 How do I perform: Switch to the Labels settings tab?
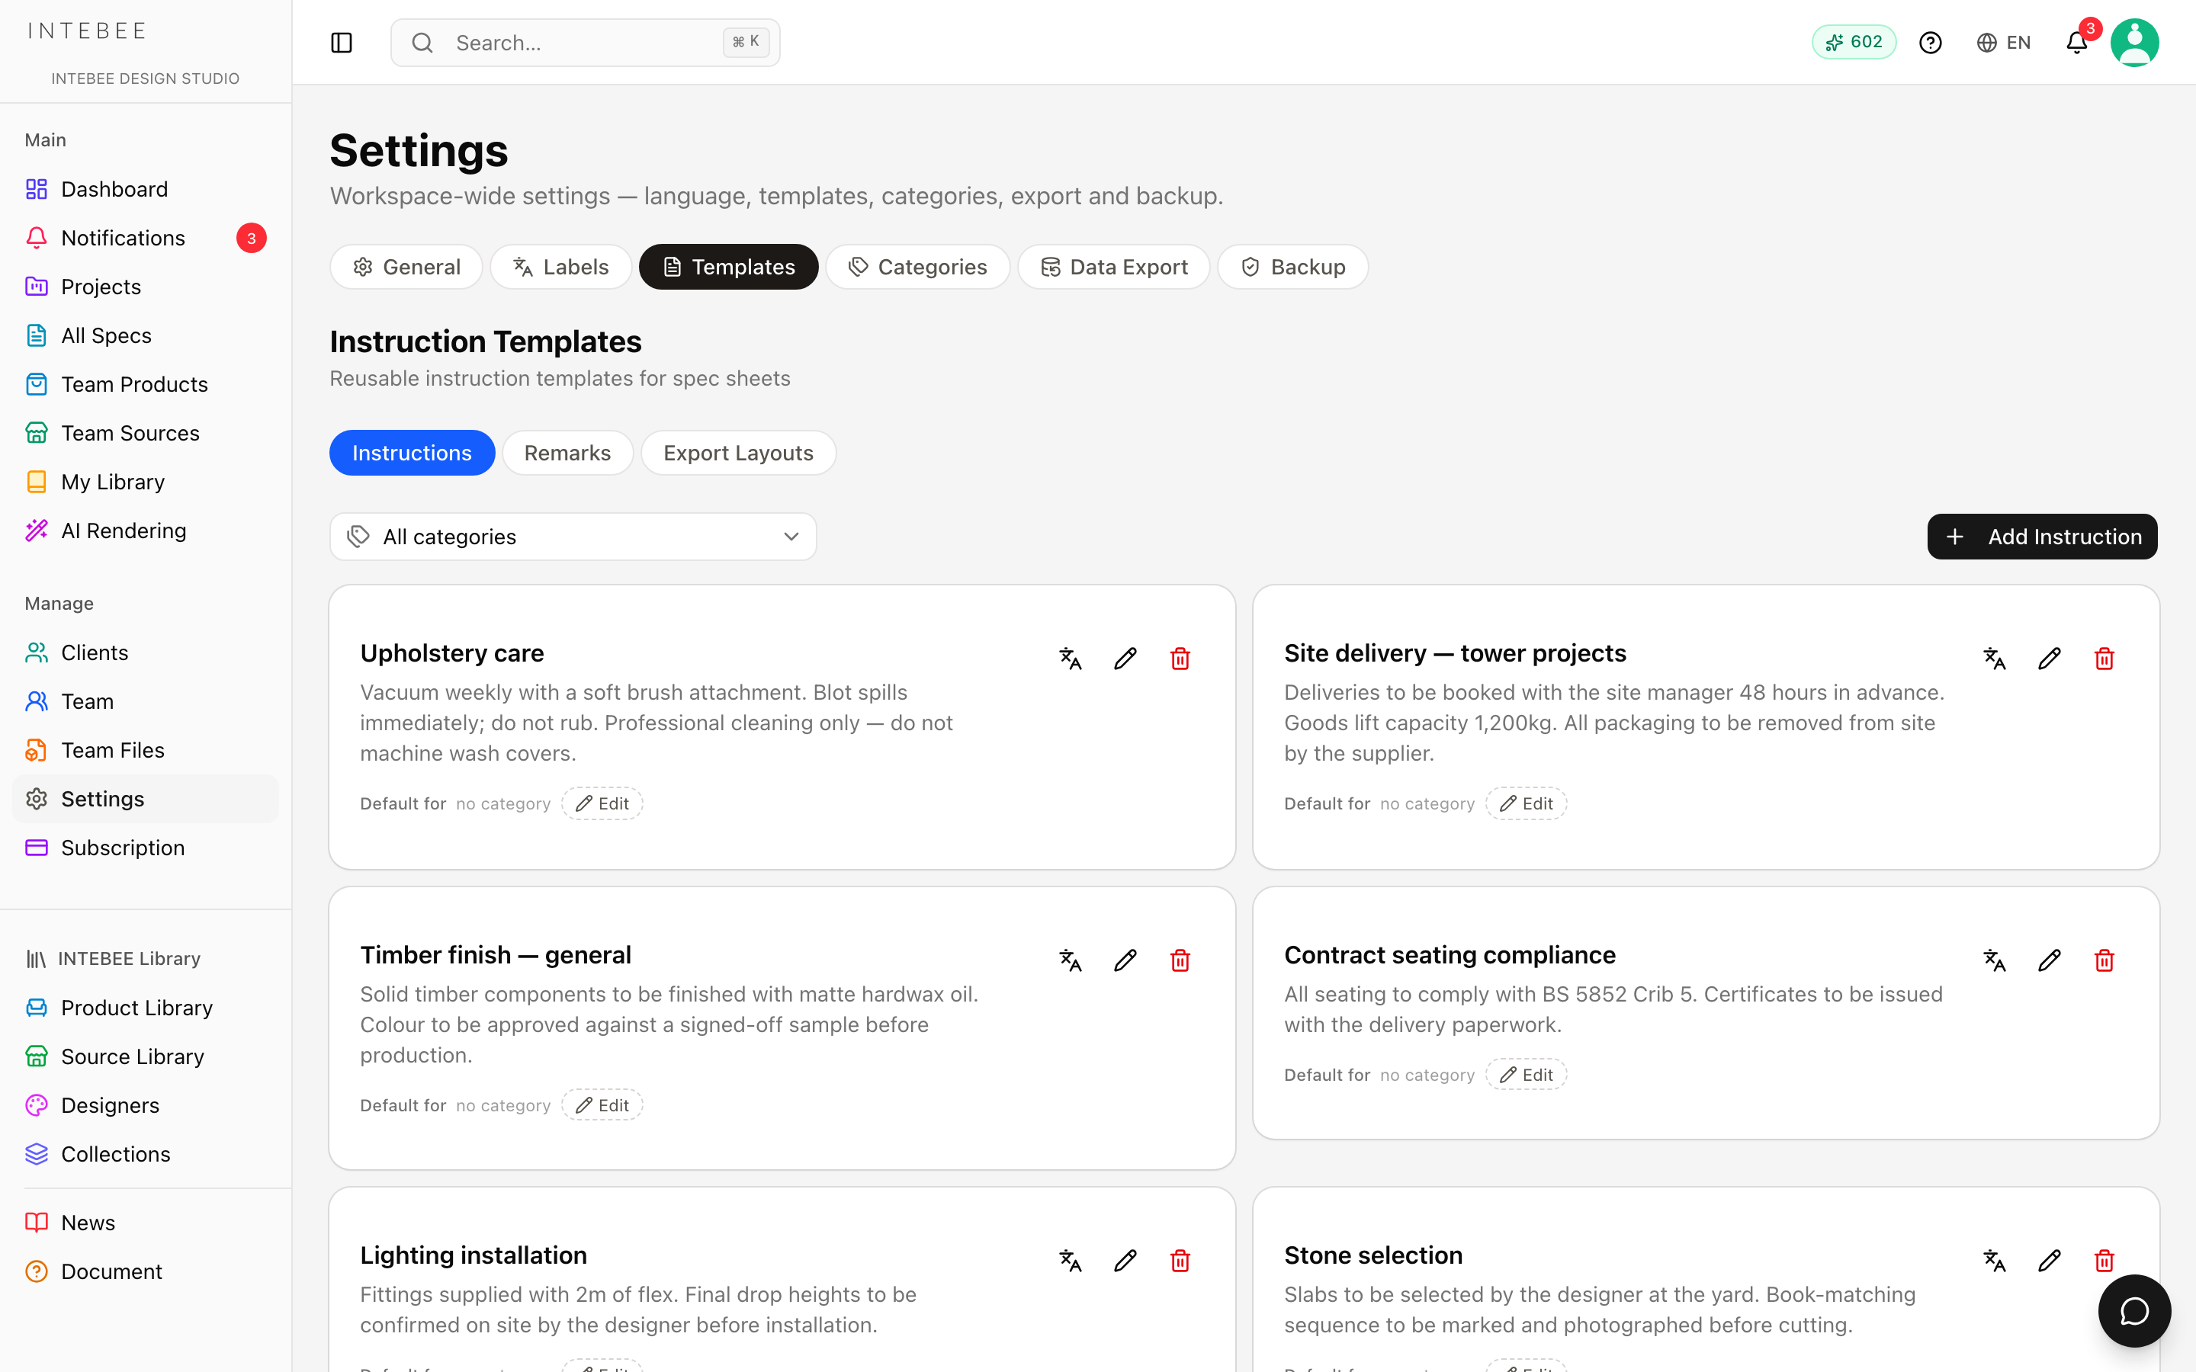[x=560, y=267]
